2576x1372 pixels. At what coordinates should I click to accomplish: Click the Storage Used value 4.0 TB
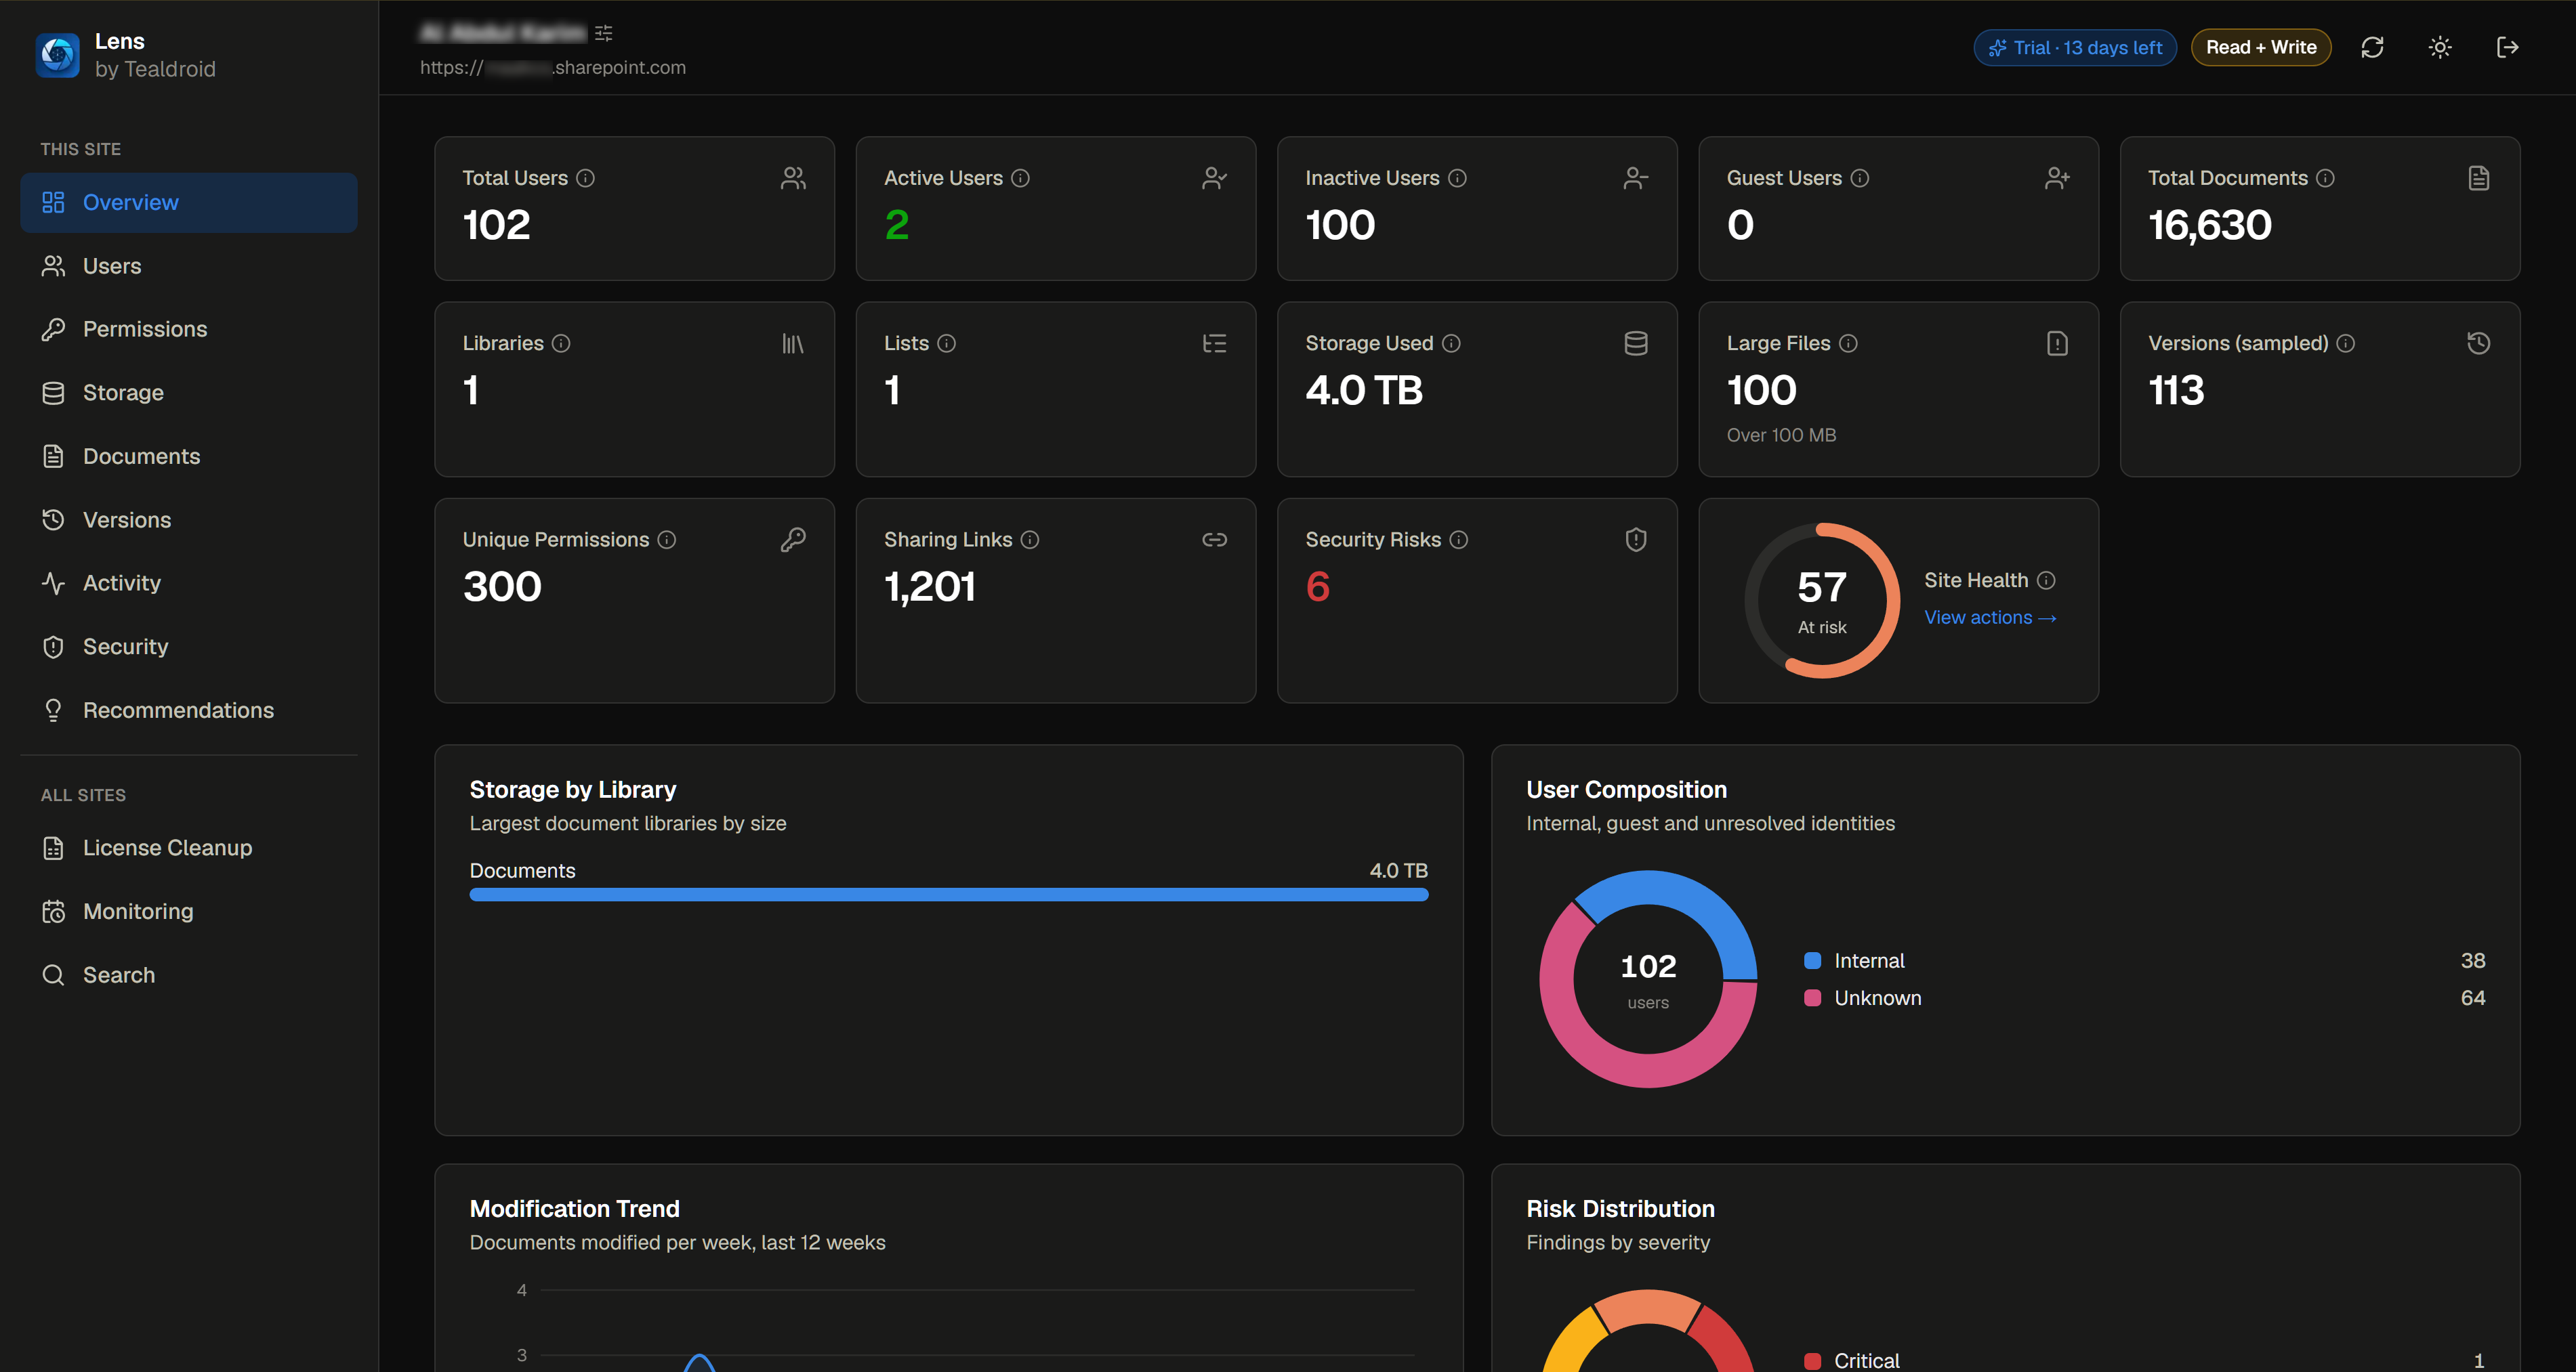pos(1364,391)
